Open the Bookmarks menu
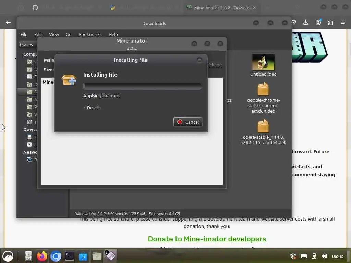The image size is (351, 263). pos(90,34)
